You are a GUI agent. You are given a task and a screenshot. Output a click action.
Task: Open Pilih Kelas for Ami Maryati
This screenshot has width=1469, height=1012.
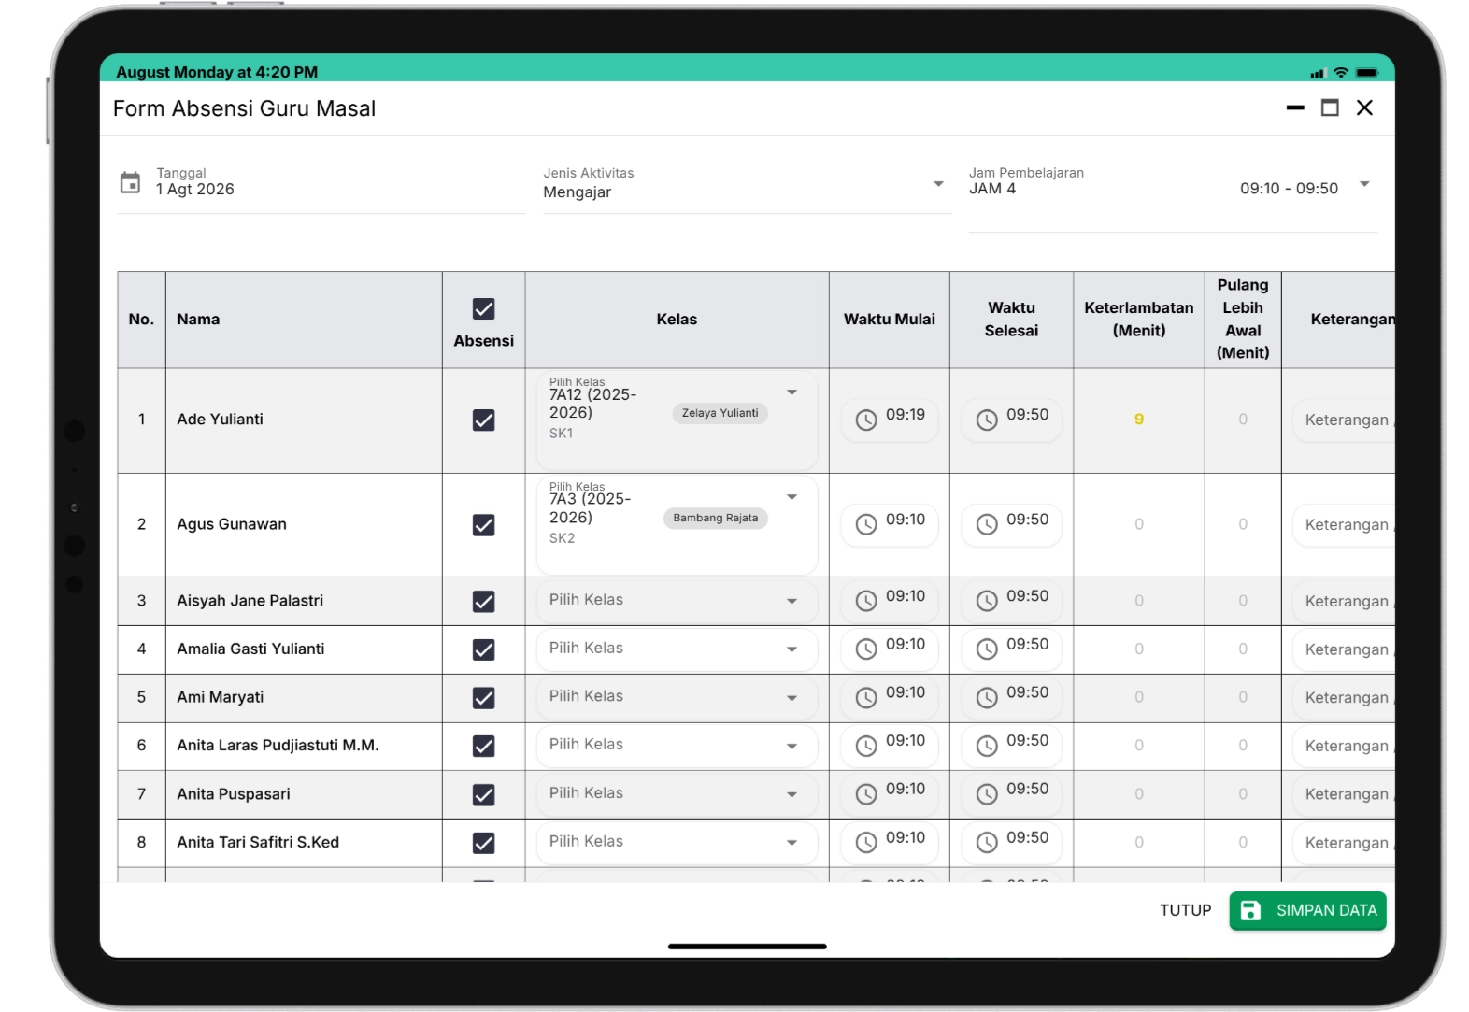pyautogui.click(x=677, y=697)
